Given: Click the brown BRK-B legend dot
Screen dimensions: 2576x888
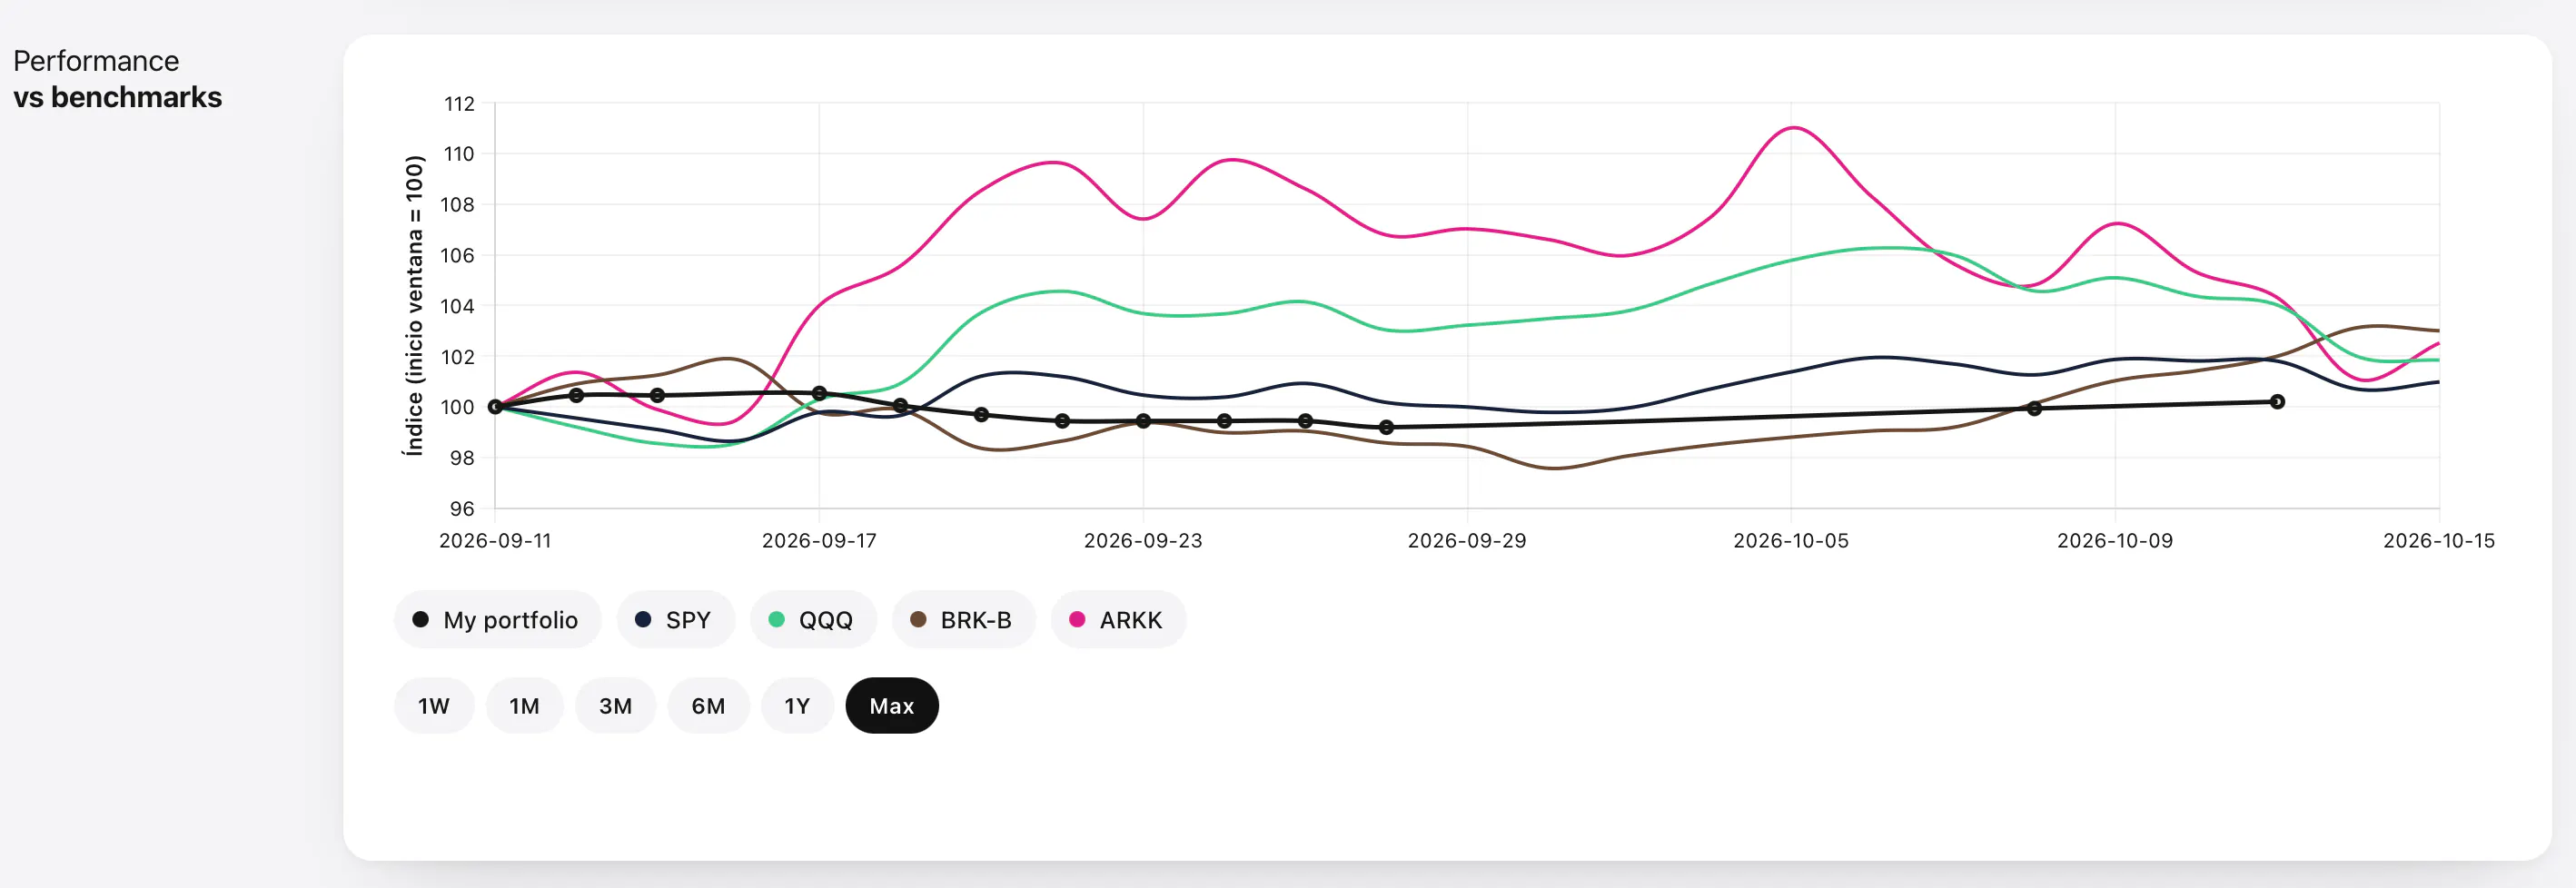Looking at the screenshot, I should pos(918,620).
